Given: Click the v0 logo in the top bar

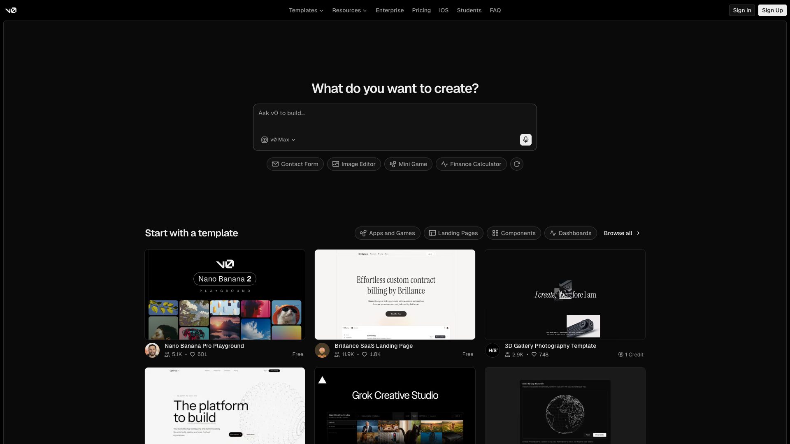Looking at the screenshot, I should (11, 10).
